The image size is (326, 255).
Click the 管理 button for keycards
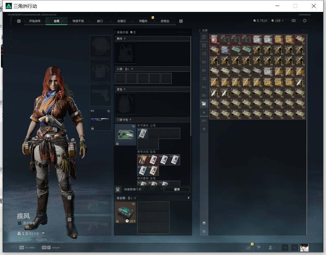pyautogui.click(x=177, y=189)
